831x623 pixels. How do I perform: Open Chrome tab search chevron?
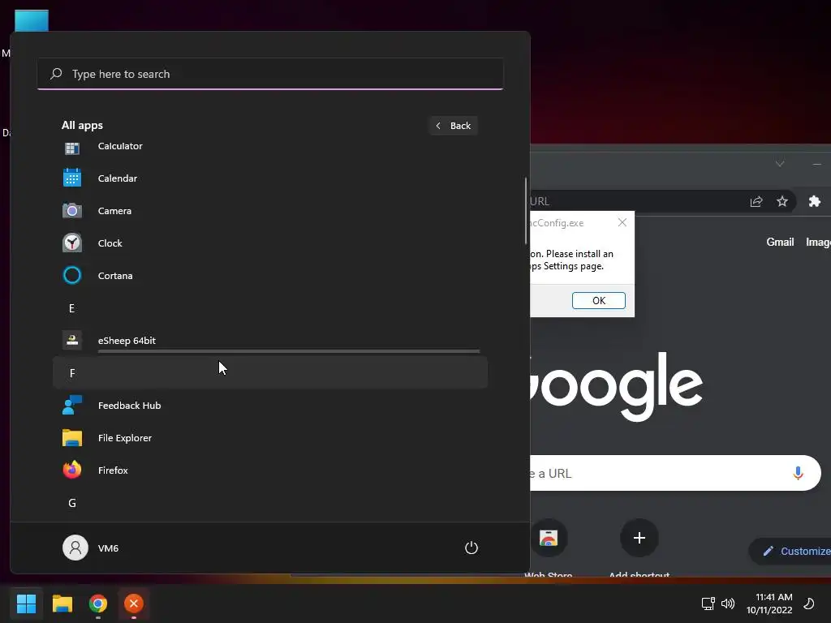tap(780, 164)
